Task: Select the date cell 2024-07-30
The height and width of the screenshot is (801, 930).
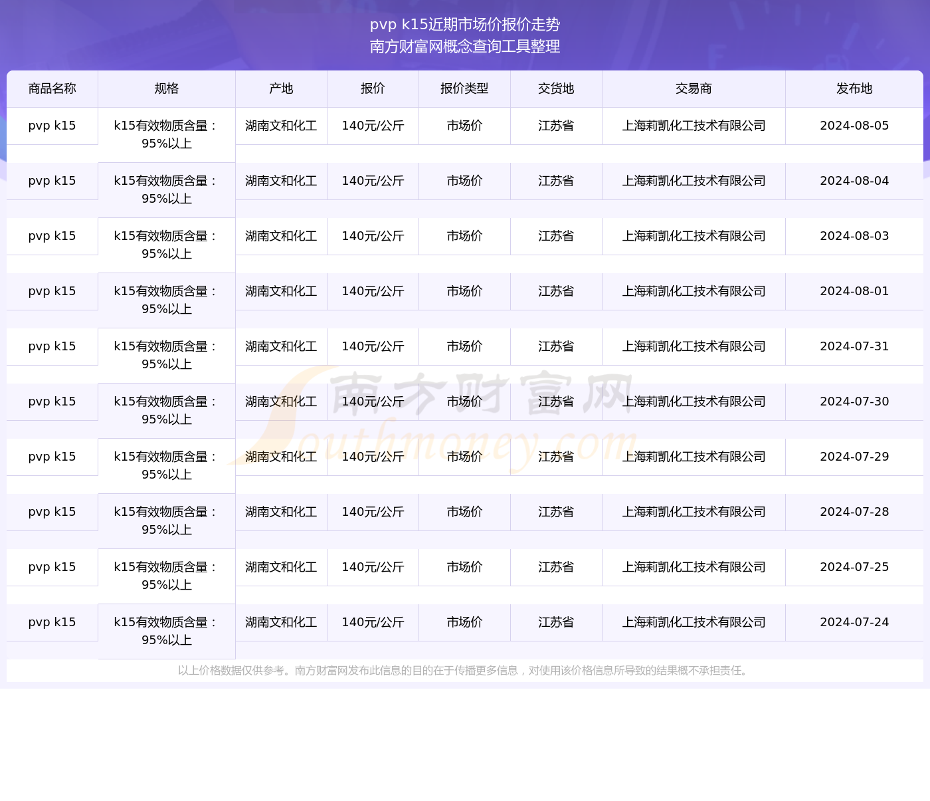Action: click(854, 401)
